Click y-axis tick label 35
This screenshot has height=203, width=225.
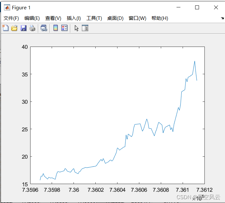point(25,75)
